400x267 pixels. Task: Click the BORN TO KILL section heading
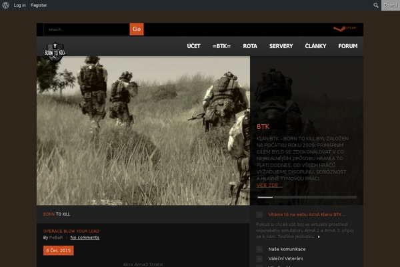[x=57, y=214]
